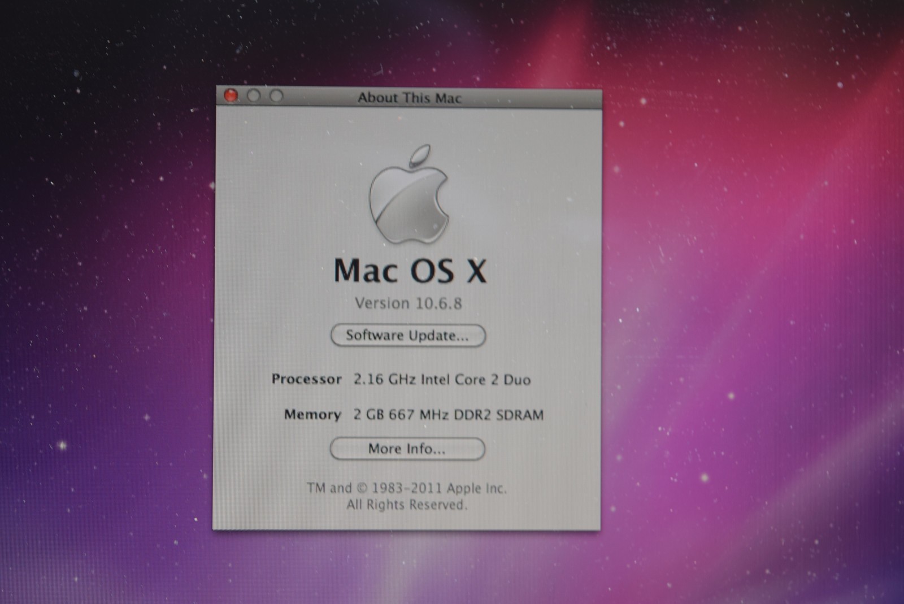This screenshot has height=604, width=904.
Task: Click the TM and © 1983–2011 Apple Inc. line
Action: tap(407, 488)
